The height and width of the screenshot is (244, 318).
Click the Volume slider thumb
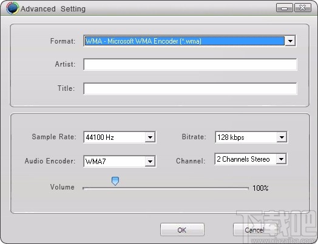(115, 181)
